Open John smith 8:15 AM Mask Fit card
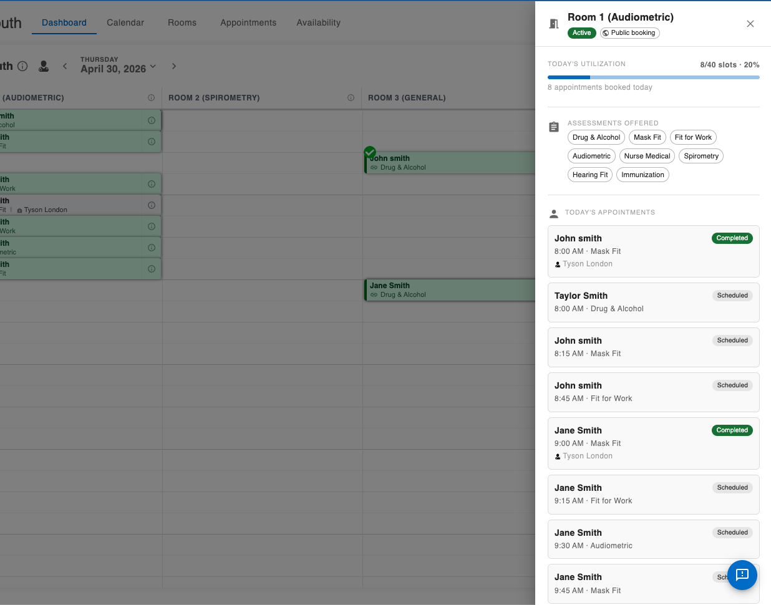The image size is (771, 605). tap(654, 347)
